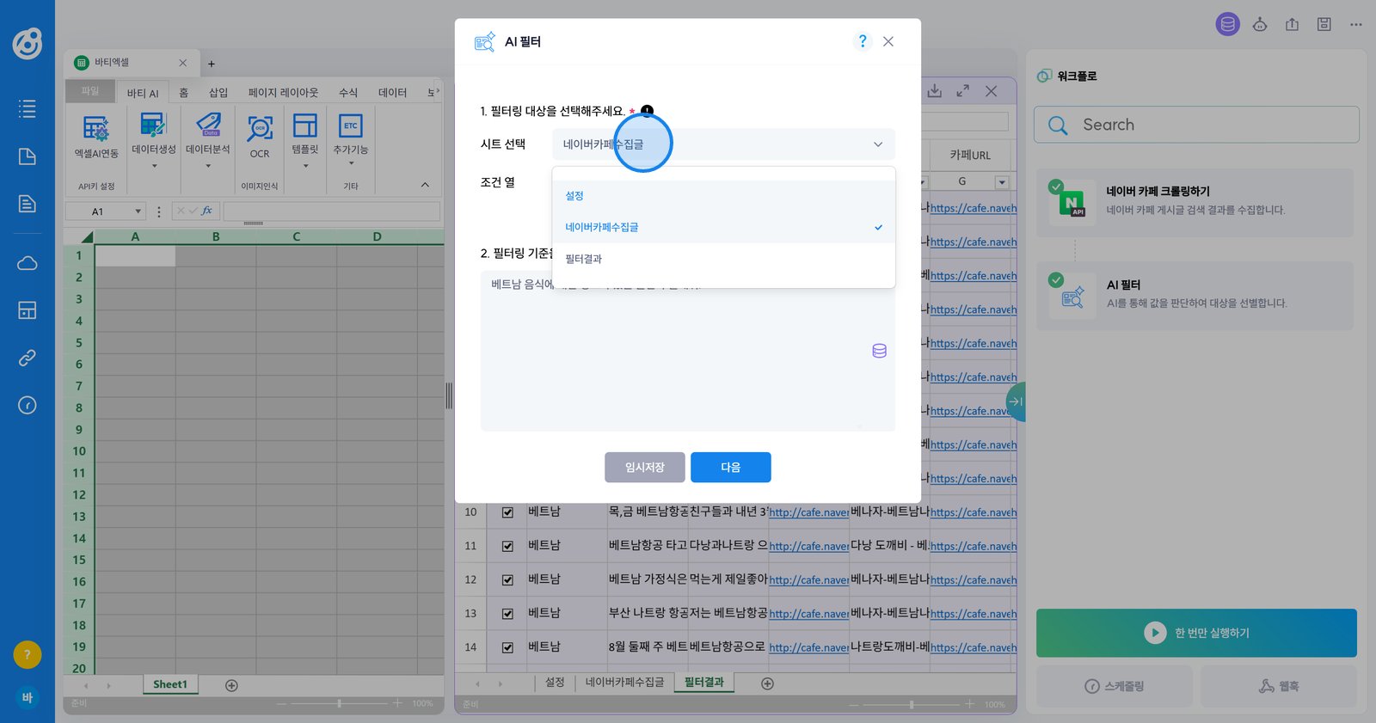Image resolution: width=1376 pixels, height=723 pixels.
Task: Click the filtering criteria text area
Action: pos(688,351)
